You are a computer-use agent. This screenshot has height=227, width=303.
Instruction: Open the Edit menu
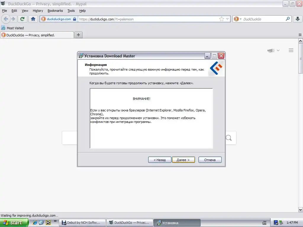(x=14, y=11)
